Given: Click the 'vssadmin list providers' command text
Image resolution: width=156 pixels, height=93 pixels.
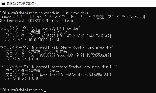Looking at the screenshot, I should click(x=66, y=13).
